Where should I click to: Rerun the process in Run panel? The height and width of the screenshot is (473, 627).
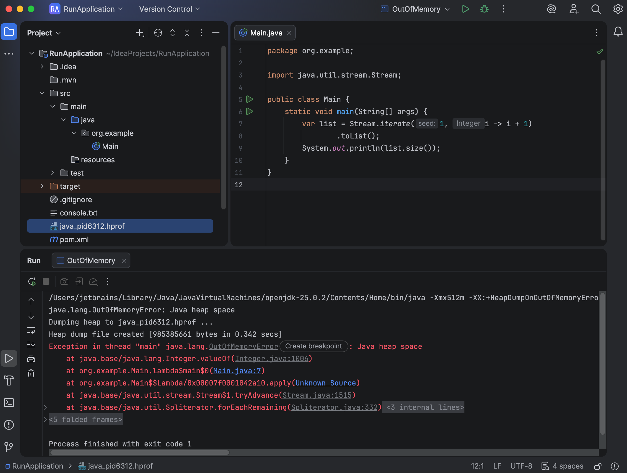click(x=32, y=281)
